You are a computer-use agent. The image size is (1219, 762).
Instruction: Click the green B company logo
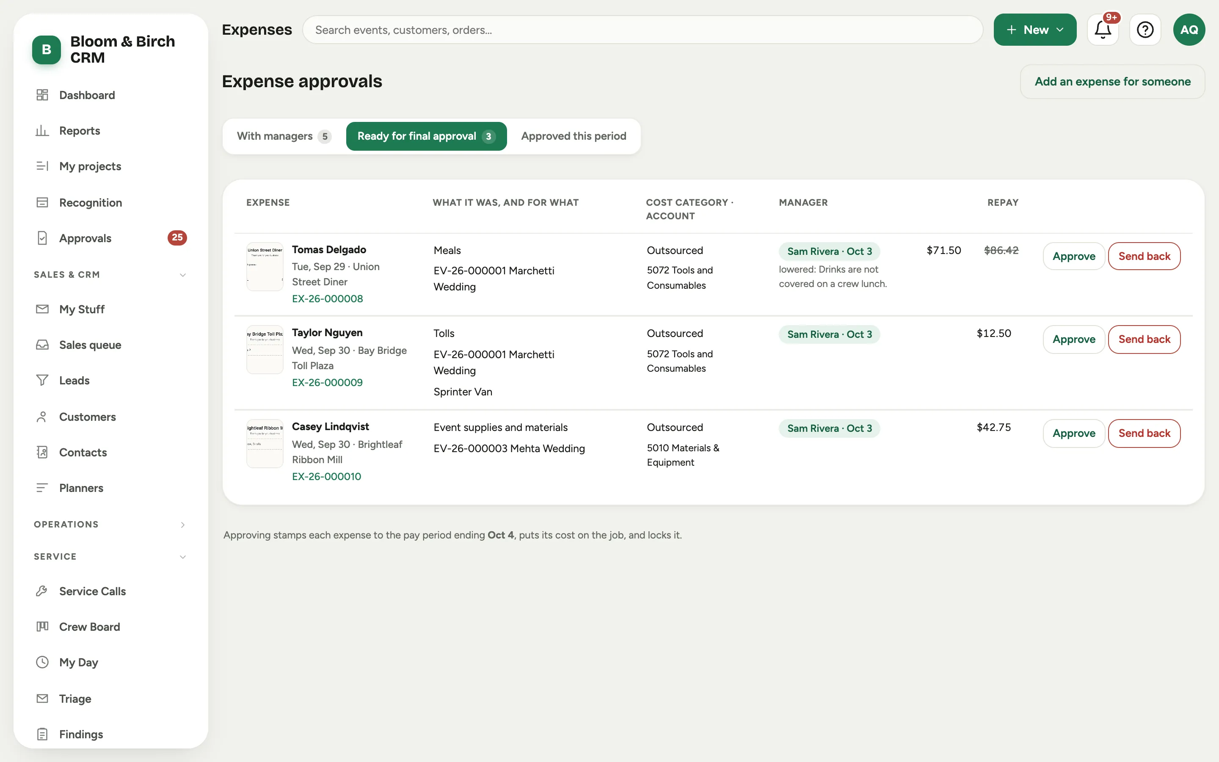46,50
